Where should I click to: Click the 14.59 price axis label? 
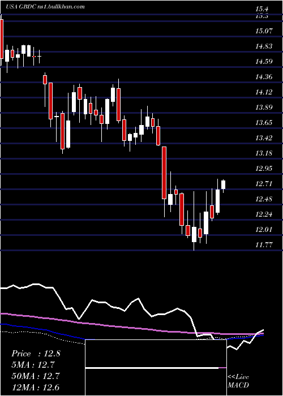tap(264, 61)
